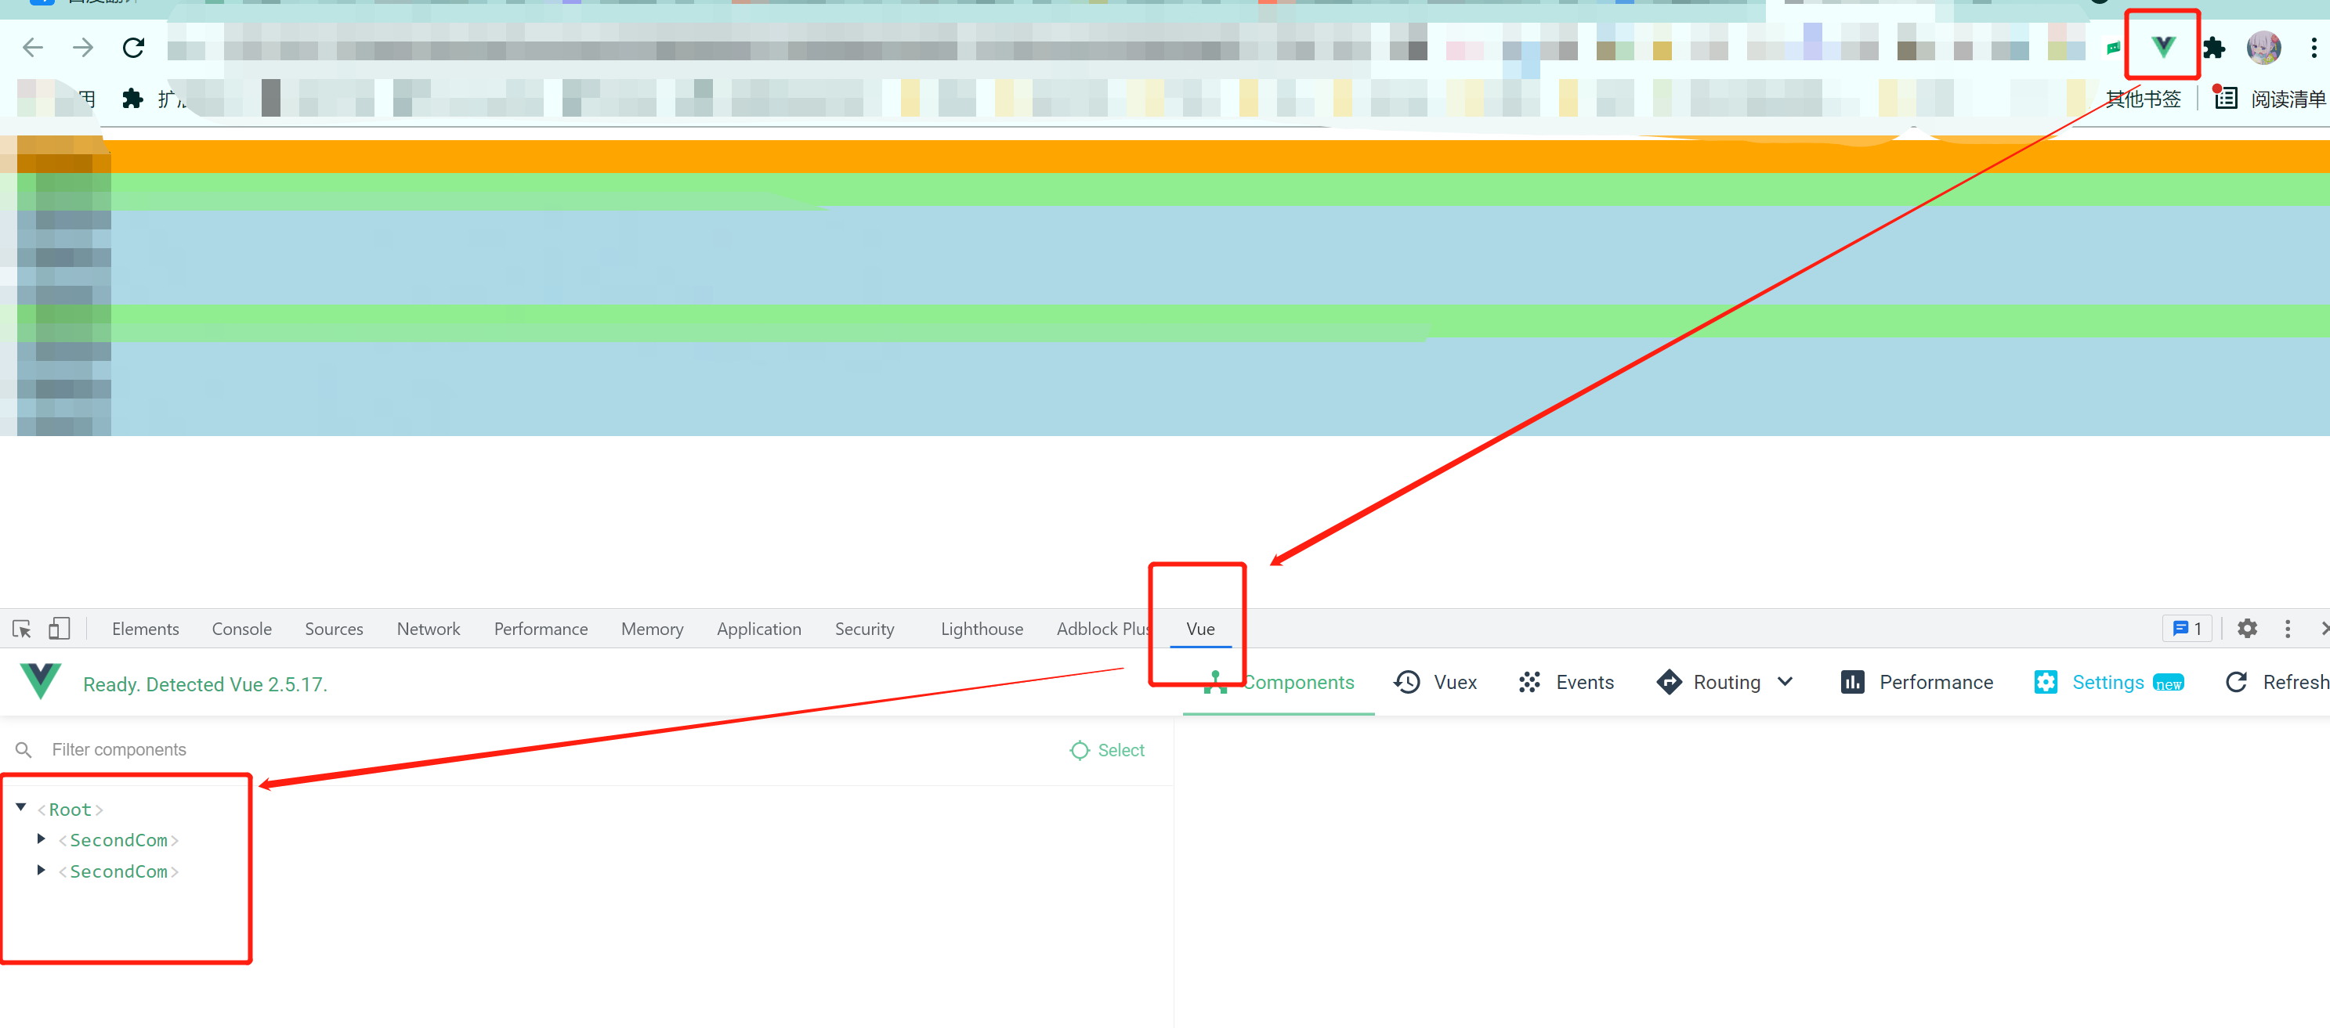Click the Vue devtools extension icon

pos(2162,46)
